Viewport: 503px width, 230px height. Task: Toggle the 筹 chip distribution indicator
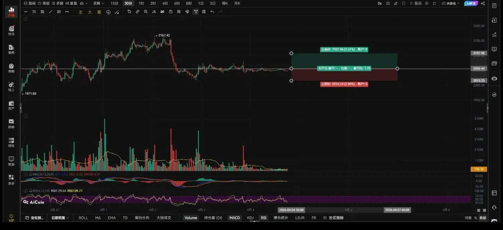[99, 12]
